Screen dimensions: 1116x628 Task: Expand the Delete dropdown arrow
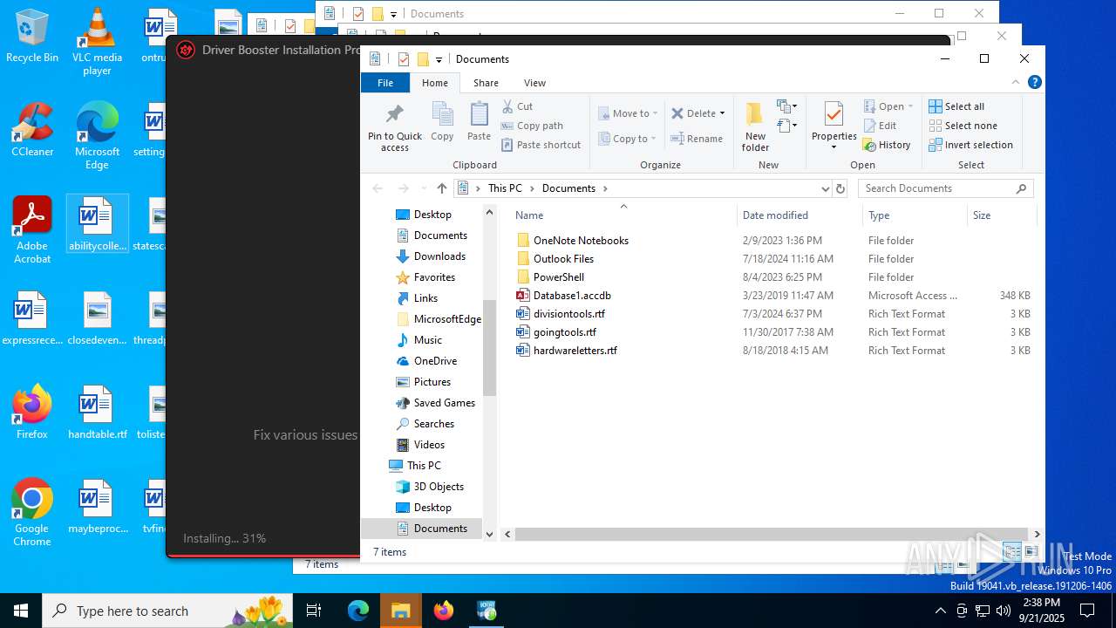click(722, 113)
